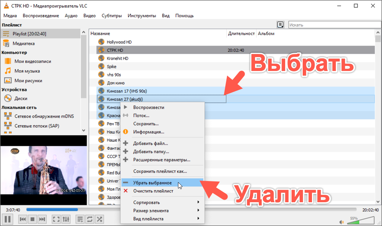Screen dimensions: 382x226
Task: Sort by the Название column header
Action: tap(158, 33)
